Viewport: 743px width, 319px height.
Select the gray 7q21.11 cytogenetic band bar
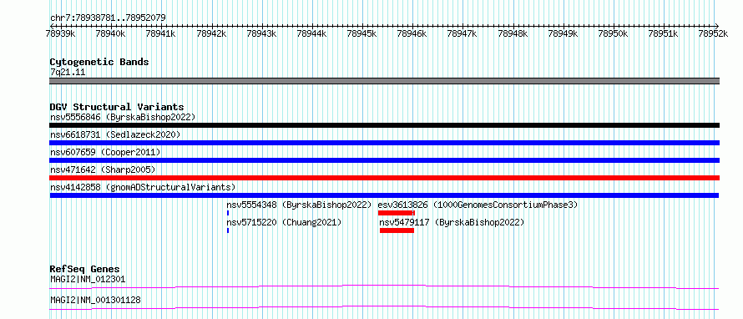pyautogui.click(x=385, y=81)
